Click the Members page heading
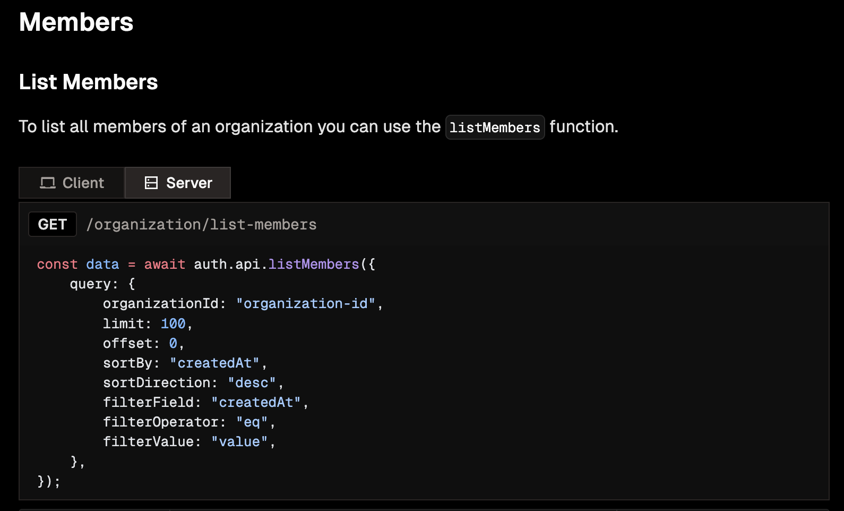Screen dimensions: 844x511 pyautogui.click(x=76, y=22)
